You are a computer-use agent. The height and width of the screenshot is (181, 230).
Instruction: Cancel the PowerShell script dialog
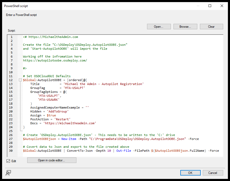(212, 173)
